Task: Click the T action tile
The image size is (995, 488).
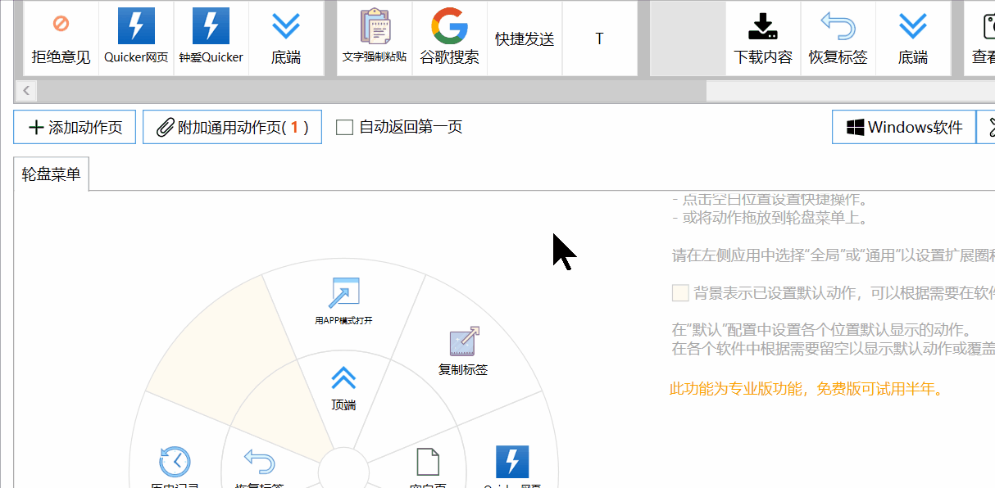Action: tap(599, 38)
